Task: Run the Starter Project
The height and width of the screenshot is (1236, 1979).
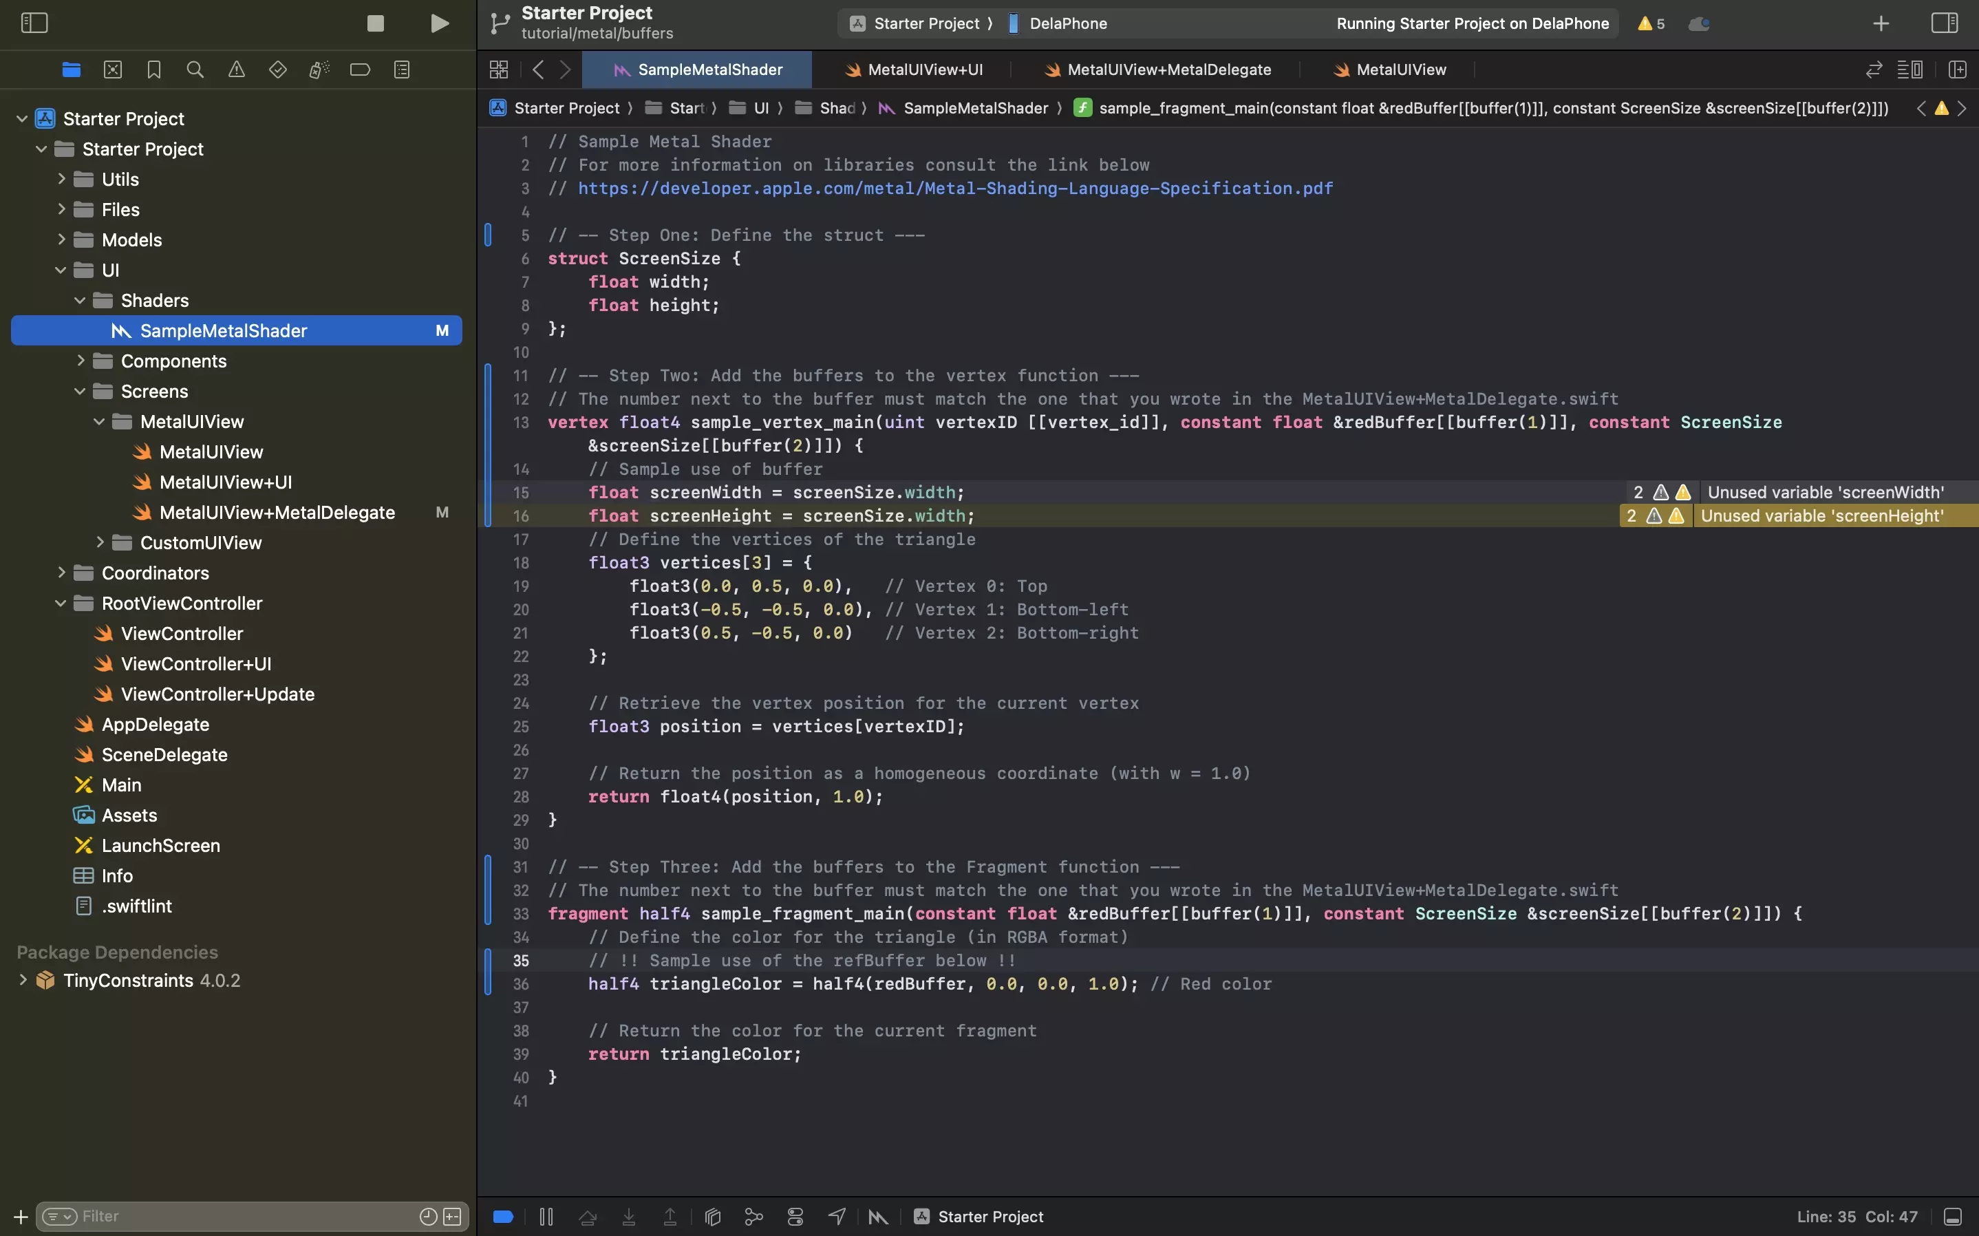Action: 440,23
